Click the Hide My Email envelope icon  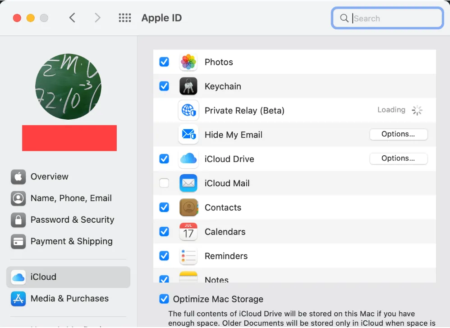coord(188,135)
